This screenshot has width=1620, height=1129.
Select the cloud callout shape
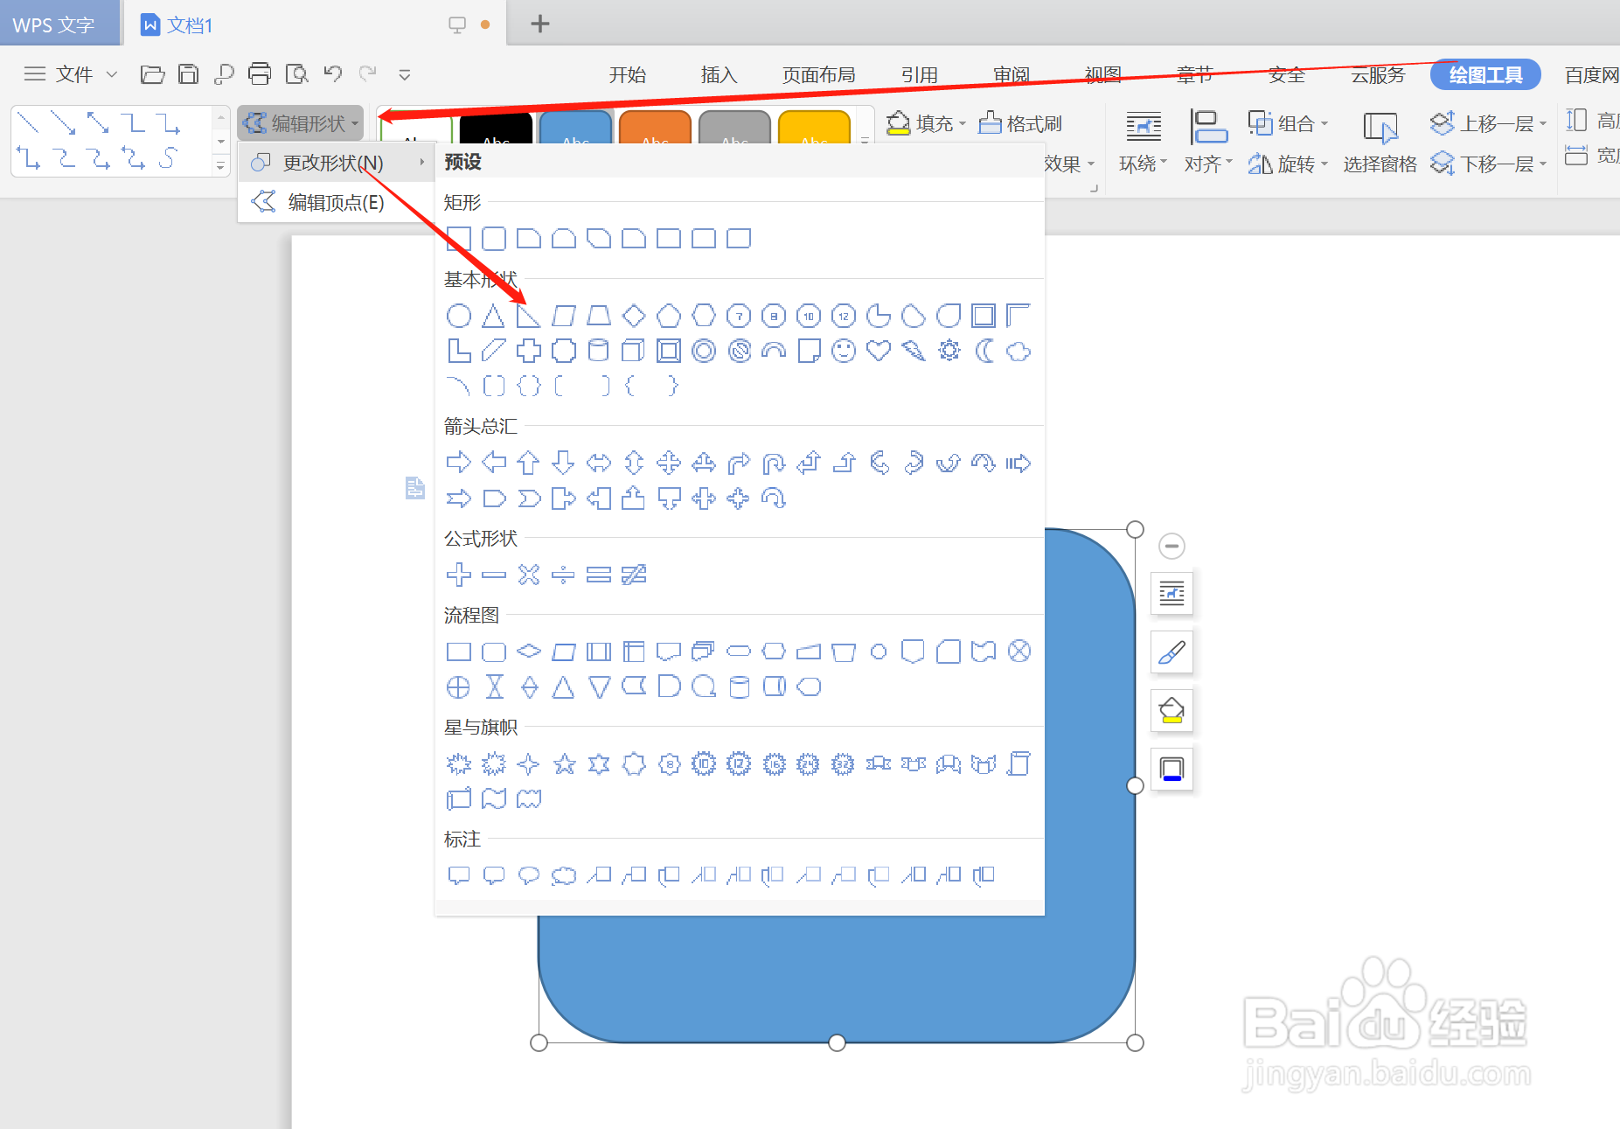click(x=564, y=875)
